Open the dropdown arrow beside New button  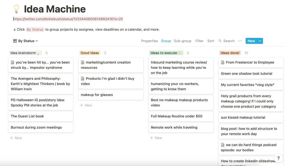(260, 41)
